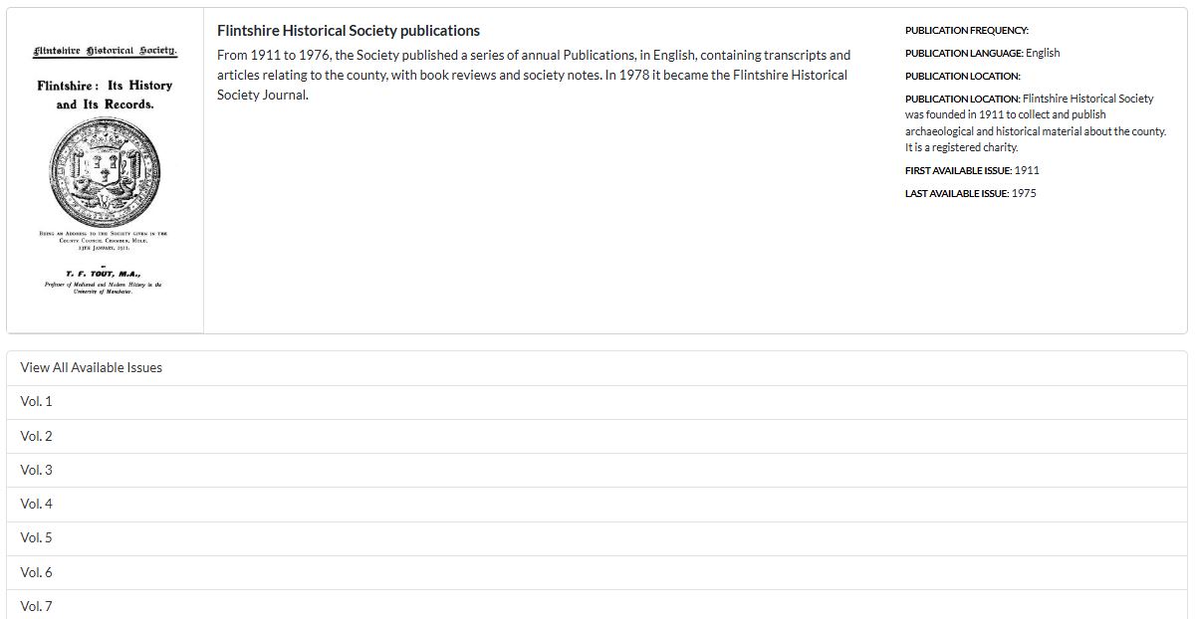This screenshot has height=619, width=1196.
Task: Click the Last Available Issue 1975 label
Action: pyautogui.click(x=970, y=193)
